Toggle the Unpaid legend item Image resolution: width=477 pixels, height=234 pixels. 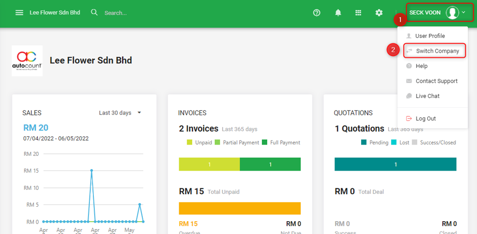pyautogui.click(x=199, y=143)
